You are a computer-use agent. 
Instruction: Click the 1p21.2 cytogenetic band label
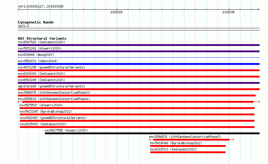pos(23,26)
